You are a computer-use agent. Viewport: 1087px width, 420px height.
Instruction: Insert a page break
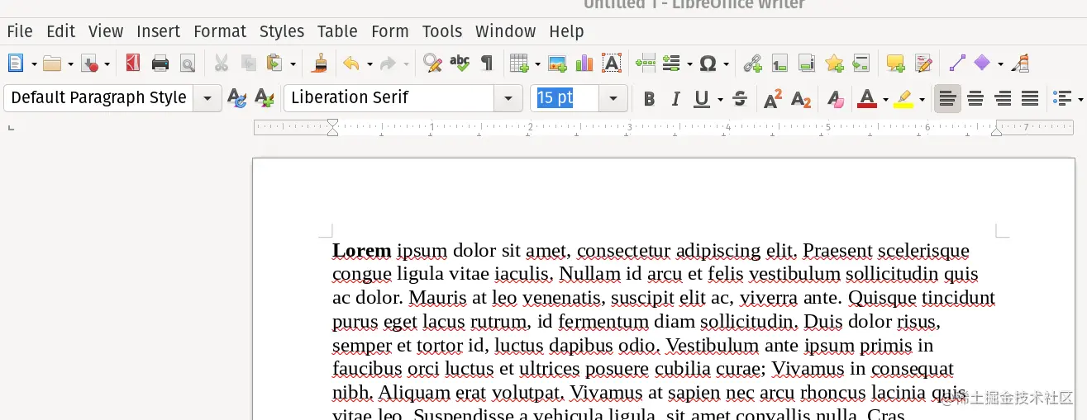(645, 63)
